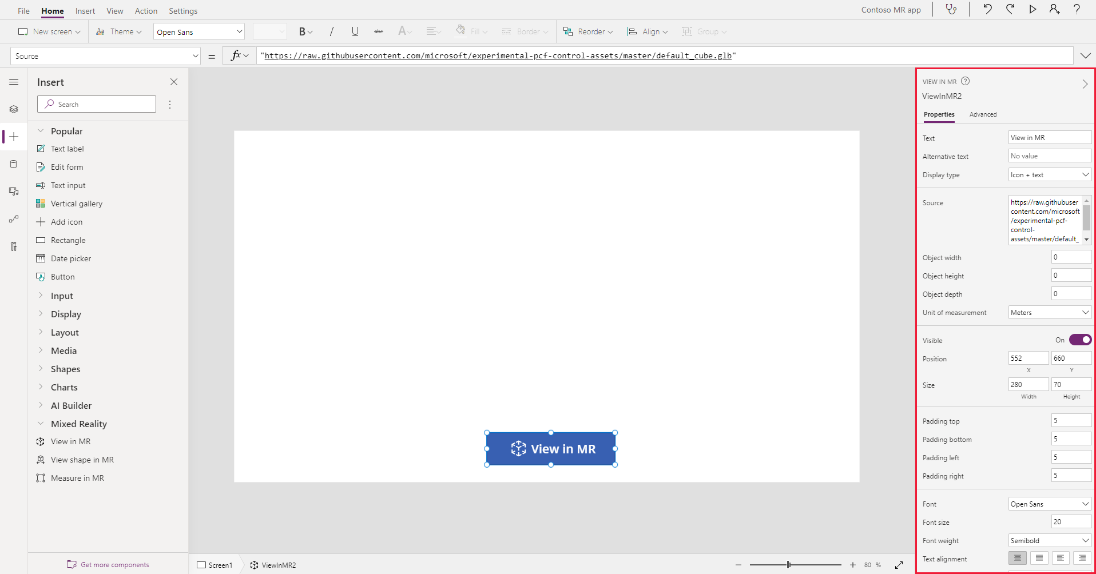Image resolution: width=1096 pixels, height=574 pixels.
Task: Open the Share user icon
Action: click(1054, 9)
